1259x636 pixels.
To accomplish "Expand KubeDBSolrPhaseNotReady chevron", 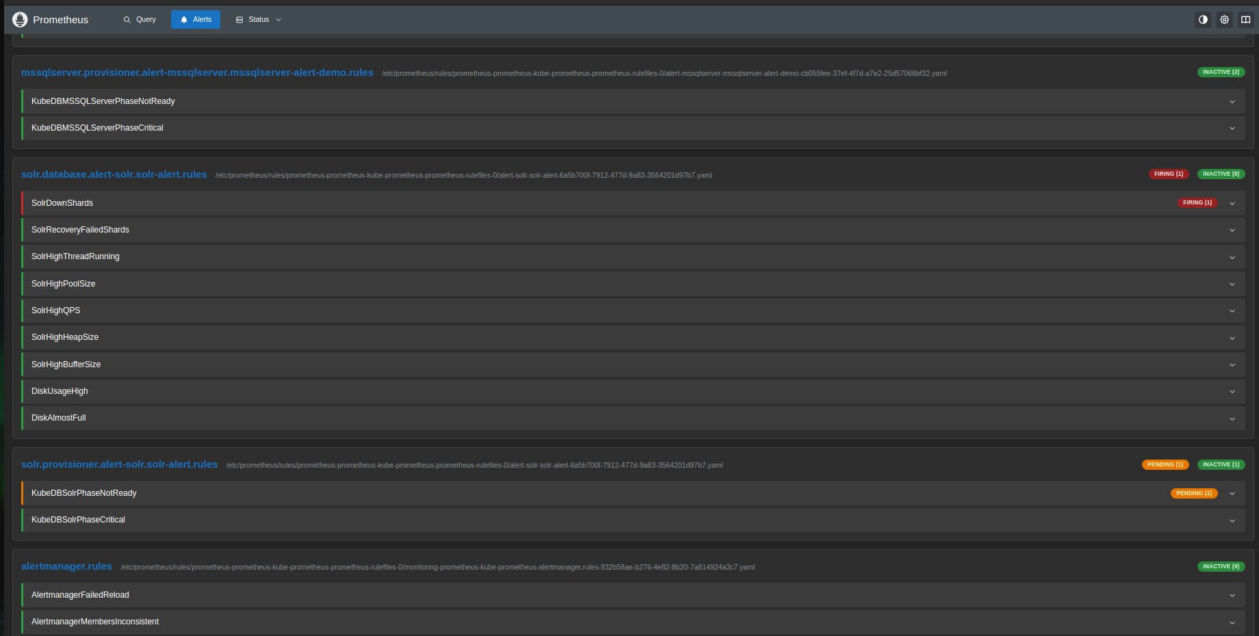I will pos(1232,493).
